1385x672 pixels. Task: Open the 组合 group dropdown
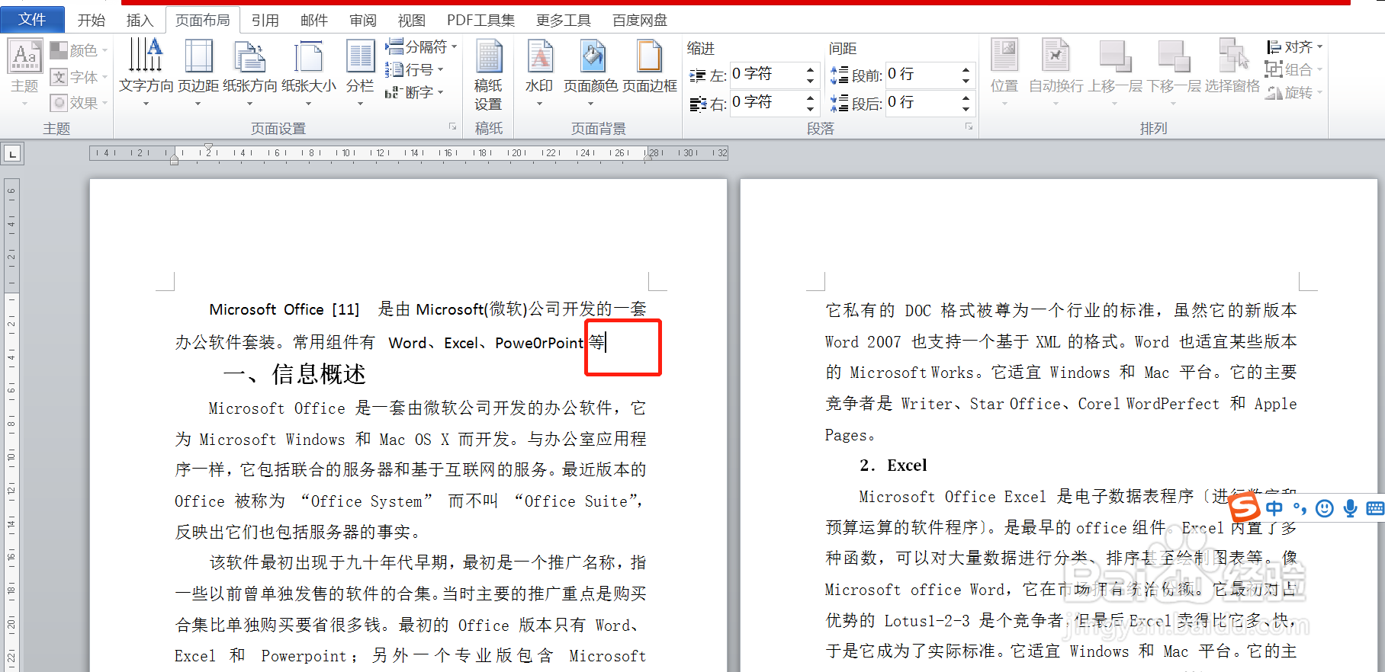click(x=1294, y=69)
